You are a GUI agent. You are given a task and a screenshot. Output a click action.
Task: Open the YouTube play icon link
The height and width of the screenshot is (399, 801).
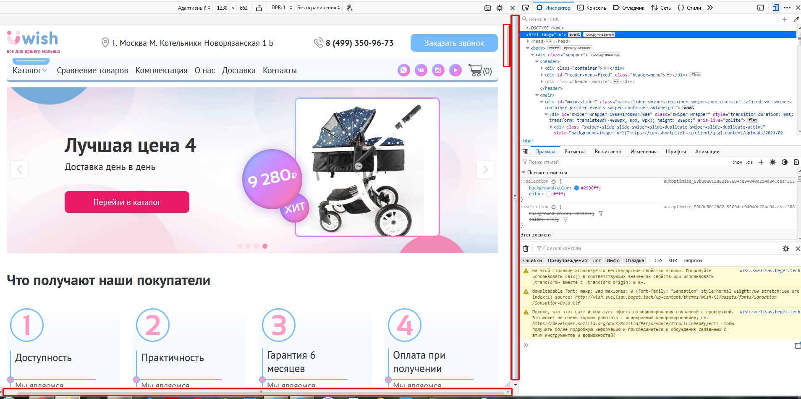coord(455,70)
